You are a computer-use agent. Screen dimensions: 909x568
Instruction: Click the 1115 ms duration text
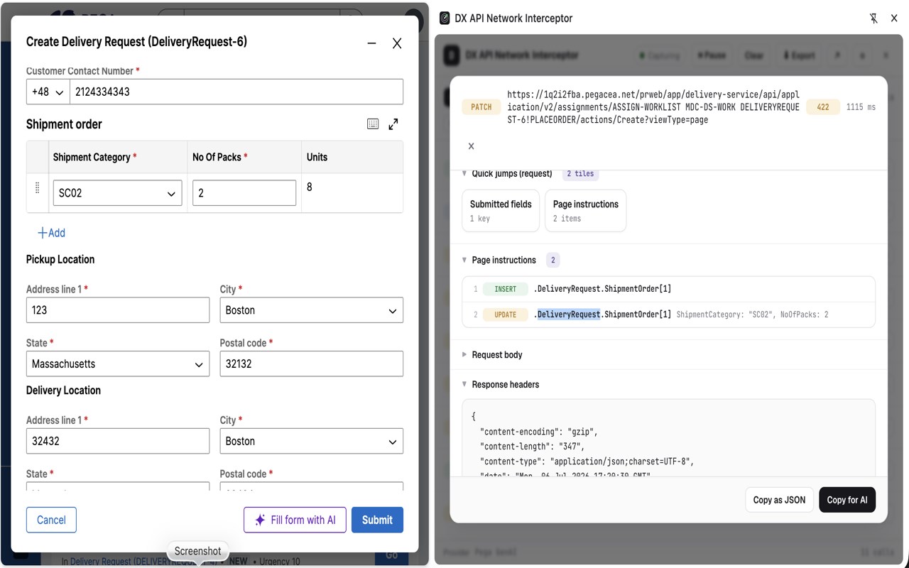[861, 107]
